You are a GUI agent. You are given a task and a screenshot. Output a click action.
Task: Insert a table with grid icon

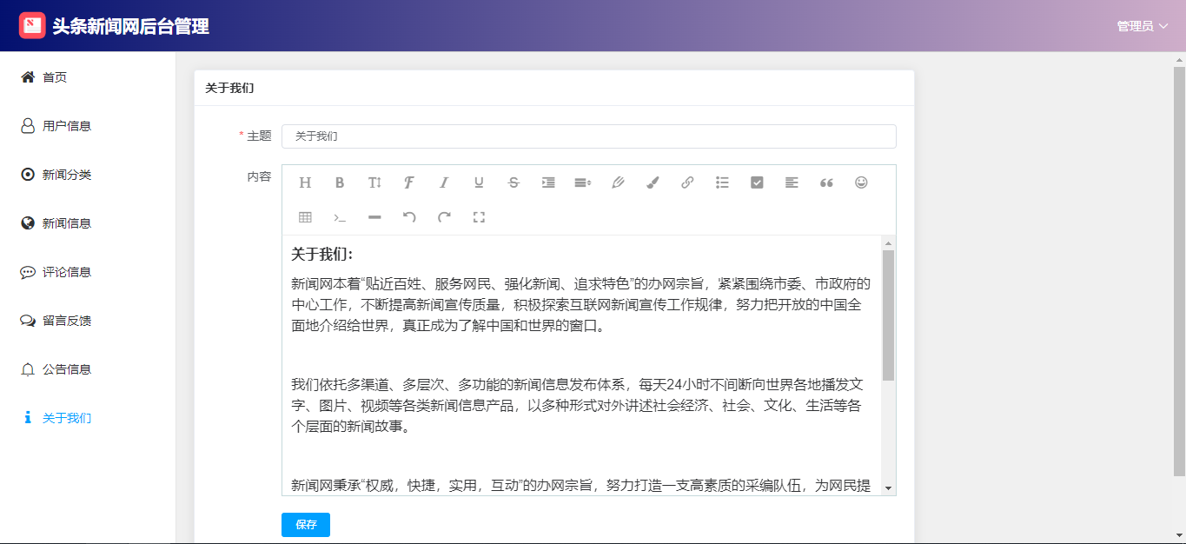click(305, 217)
